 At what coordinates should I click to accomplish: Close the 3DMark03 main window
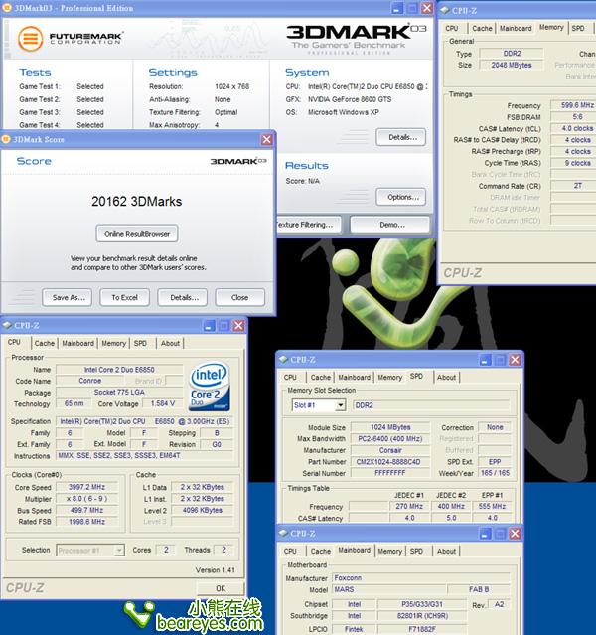click(427, 8)
